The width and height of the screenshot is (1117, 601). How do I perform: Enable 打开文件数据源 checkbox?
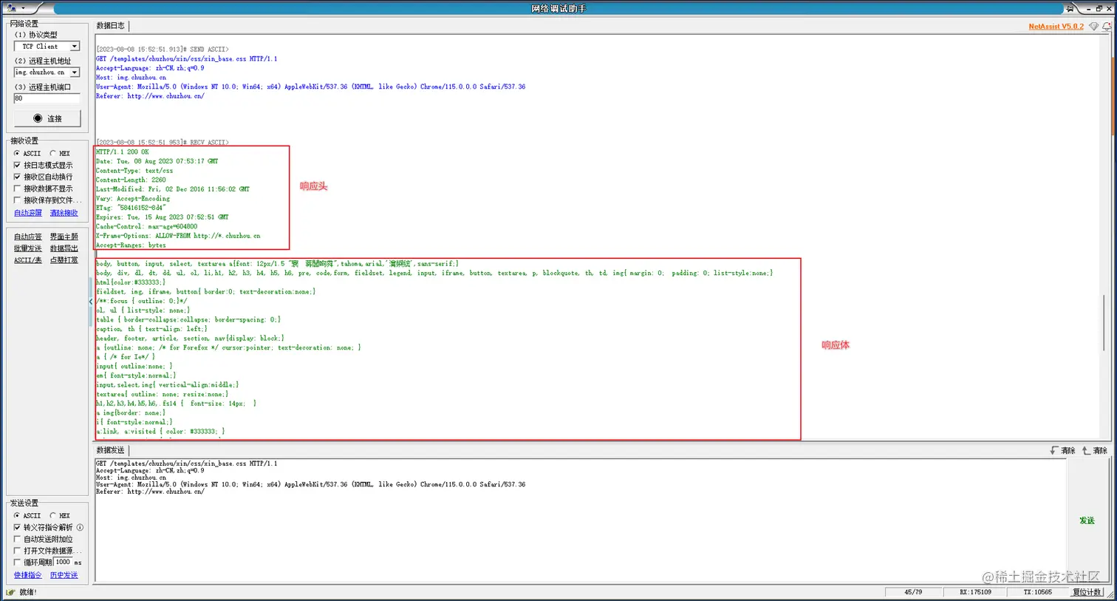17,551
